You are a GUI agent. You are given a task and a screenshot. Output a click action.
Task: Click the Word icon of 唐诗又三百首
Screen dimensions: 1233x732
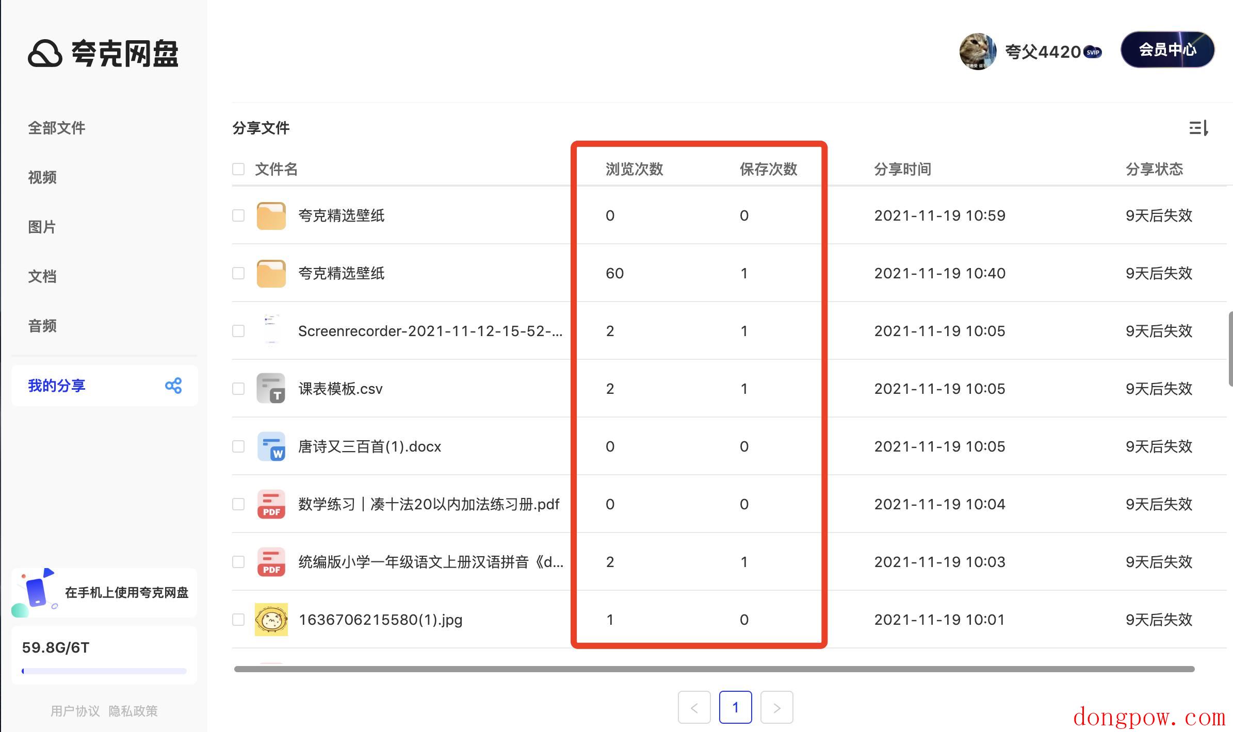[x=271, y=446]
